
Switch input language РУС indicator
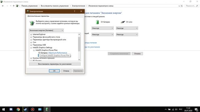coord(181,109)
